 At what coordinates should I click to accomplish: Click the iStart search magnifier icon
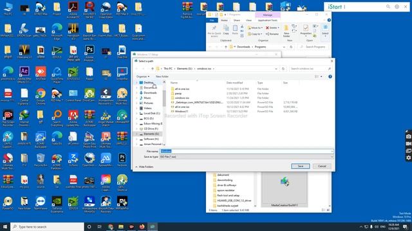click(388, 6)
